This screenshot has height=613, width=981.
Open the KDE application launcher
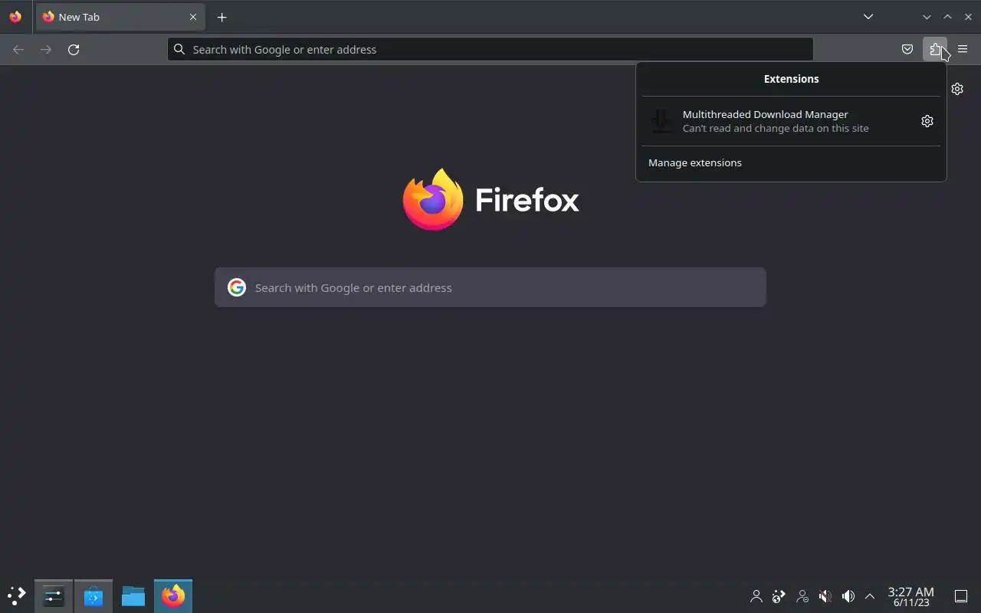click(16, 595)
